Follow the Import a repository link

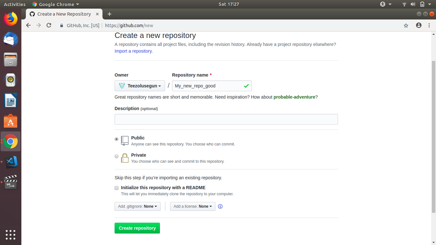click(x=133, y=51)
